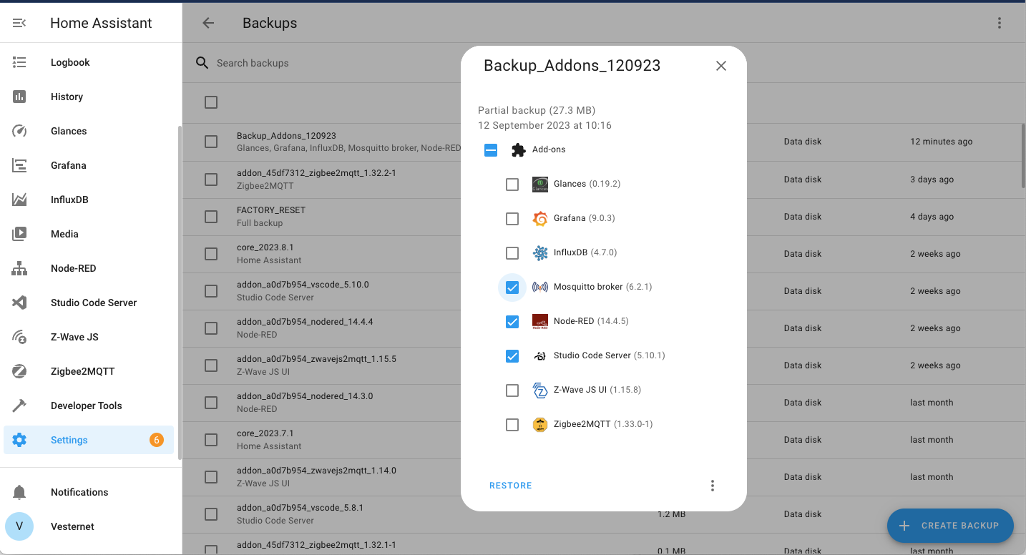
Task: Click the sidebar scrollbar
Action: tap(180, 293)
